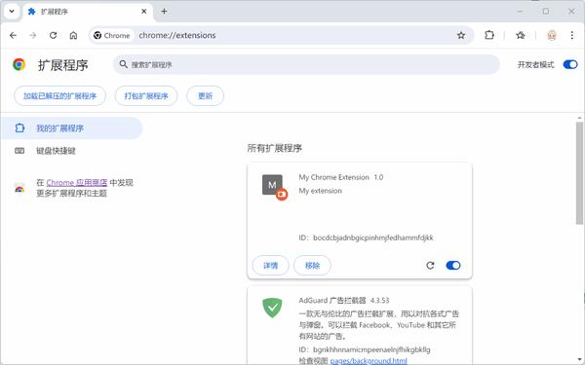
Task: Click the Chrome Web Store rainbow icon
Action: click(19, 188)
